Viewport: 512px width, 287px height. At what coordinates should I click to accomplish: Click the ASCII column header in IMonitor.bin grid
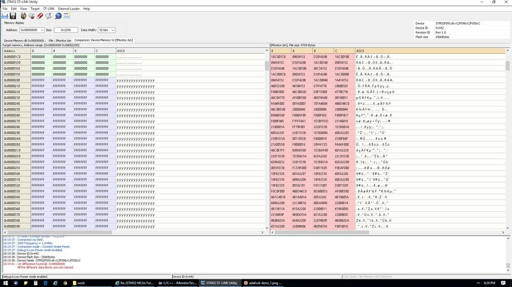click(x=430, y=51)
